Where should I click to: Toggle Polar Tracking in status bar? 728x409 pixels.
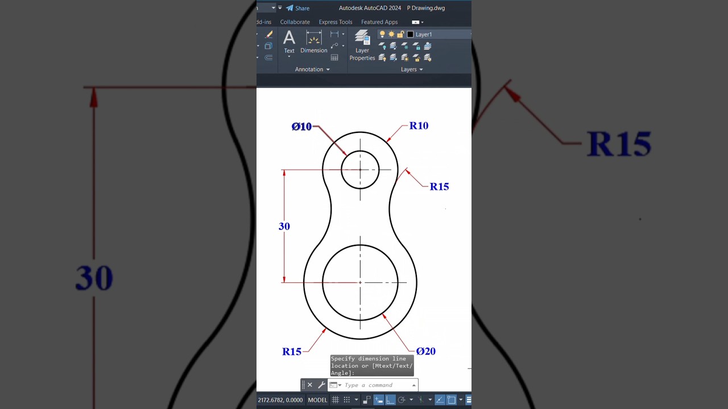tap(402, 400)
